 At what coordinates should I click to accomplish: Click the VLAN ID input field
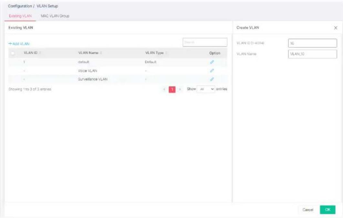[312, 43]
